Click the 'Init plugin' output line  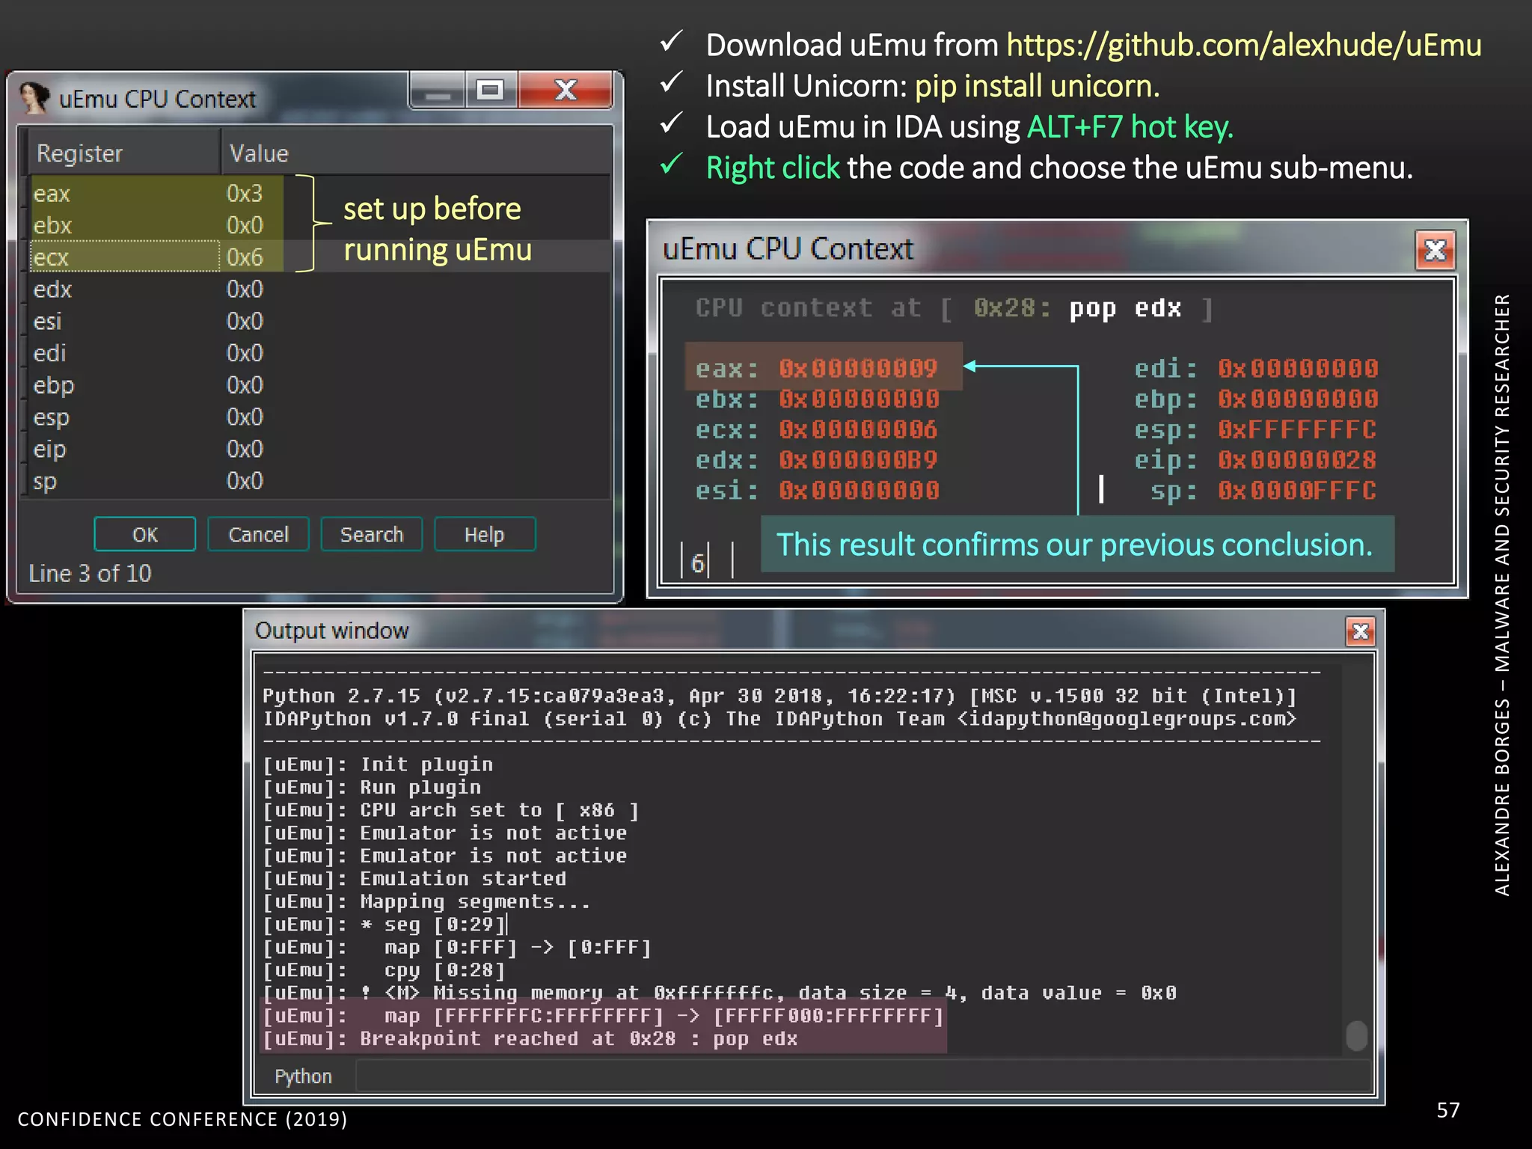(378, 765)
